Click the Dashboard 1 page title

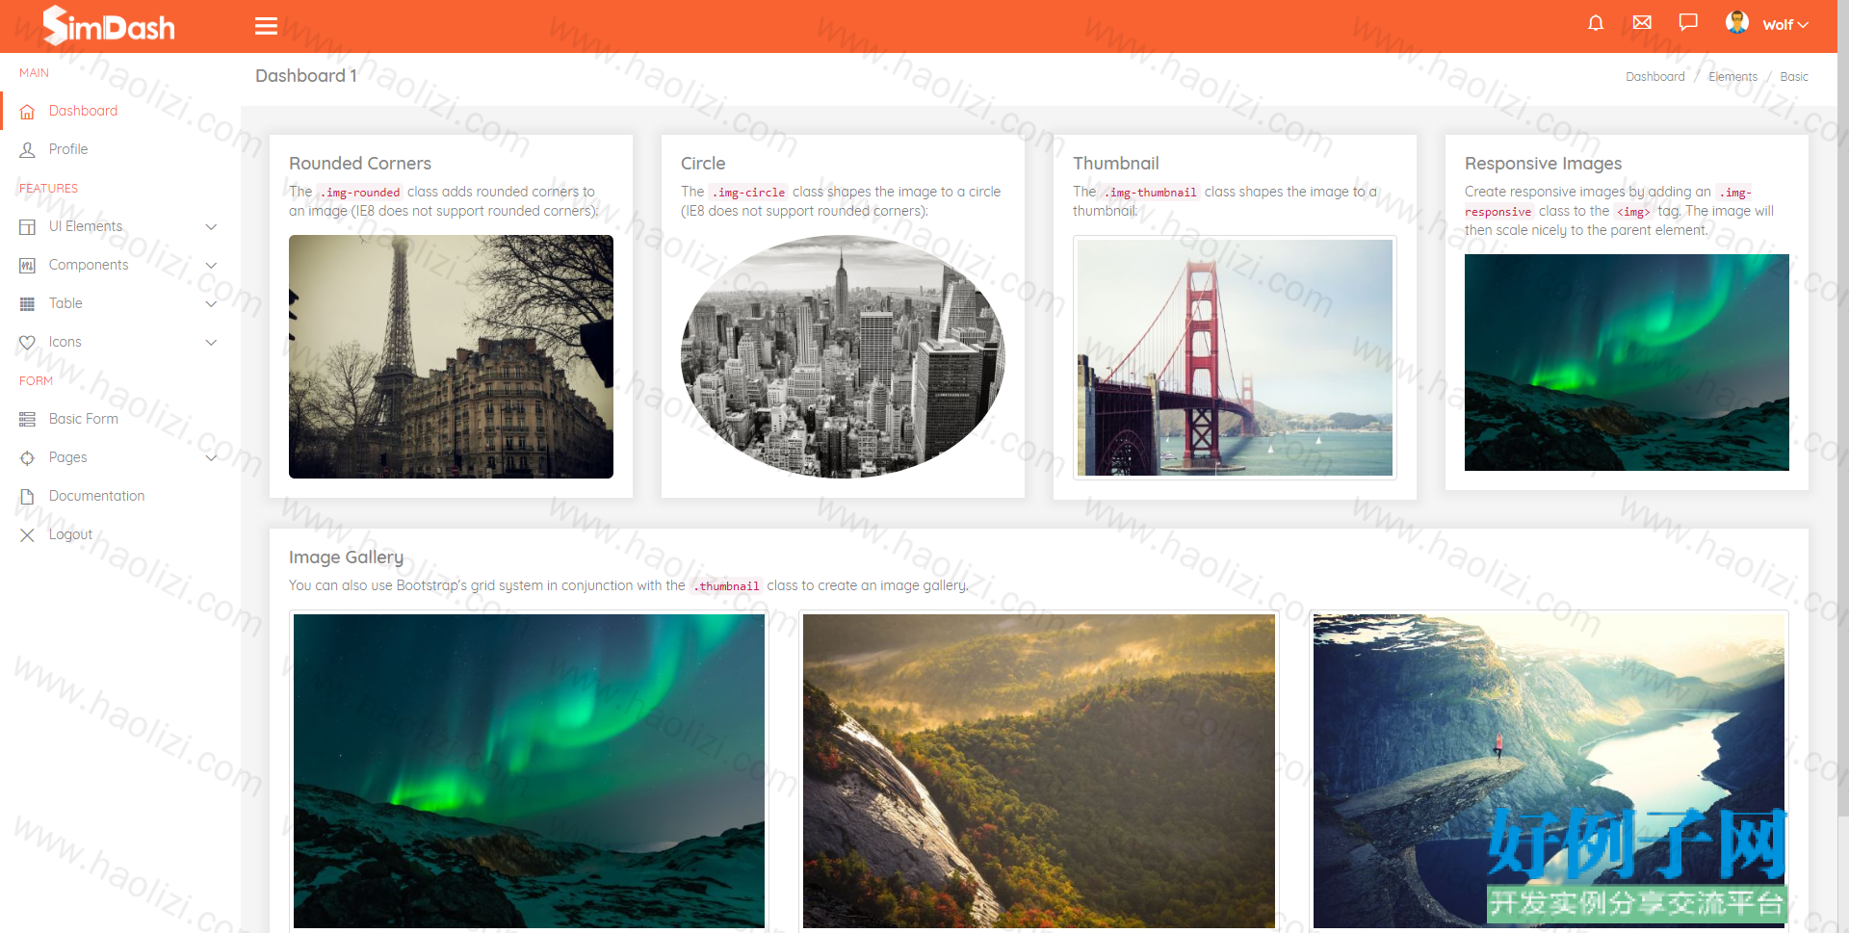coord(306,76)
